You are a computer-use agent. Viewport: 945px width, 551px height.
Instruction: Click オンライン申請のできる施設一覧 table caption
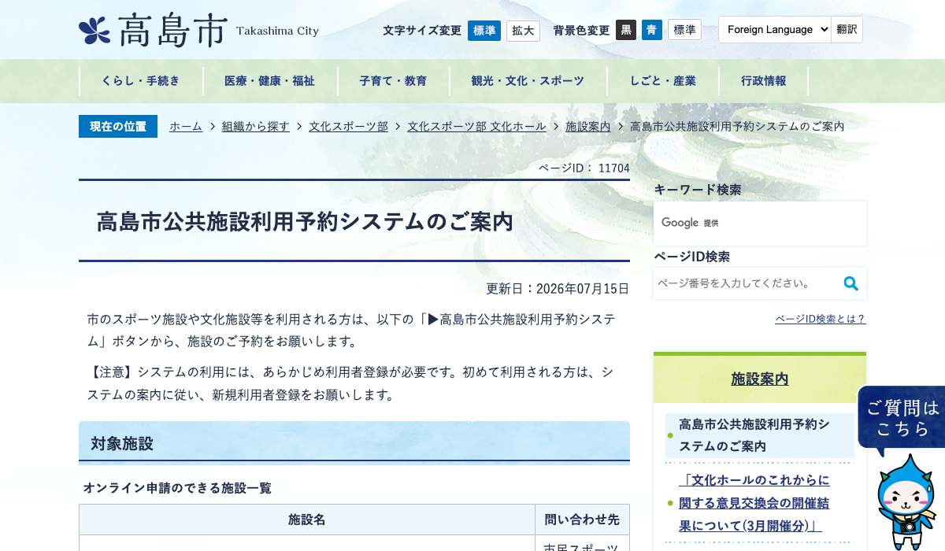(177, 488)
